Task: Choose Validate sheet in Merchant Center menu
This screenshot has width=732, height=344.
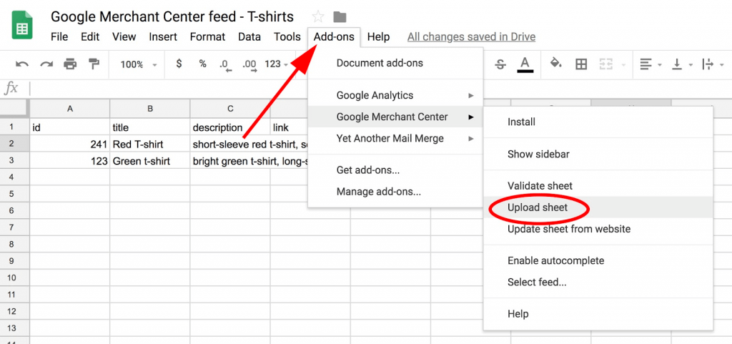Action: click(540, 186)
